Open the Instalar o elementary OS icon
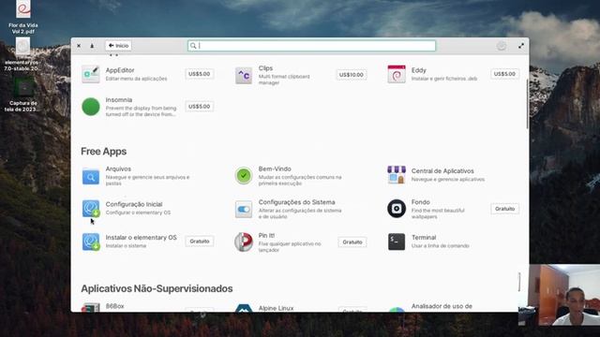Screen dimensions: 600x337 pyautogui.click(x=91, y=242)
